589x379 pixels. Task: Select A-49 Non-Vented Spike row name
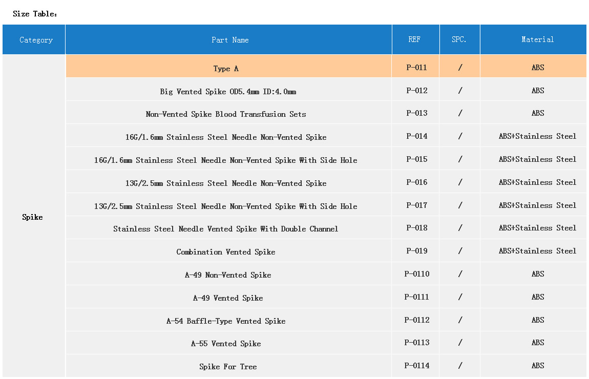pyautogui.click(x=228, y=275)
